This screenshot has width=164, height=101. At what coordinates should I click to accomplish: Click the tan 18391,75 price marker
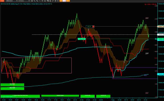click(x=161, y=27)
